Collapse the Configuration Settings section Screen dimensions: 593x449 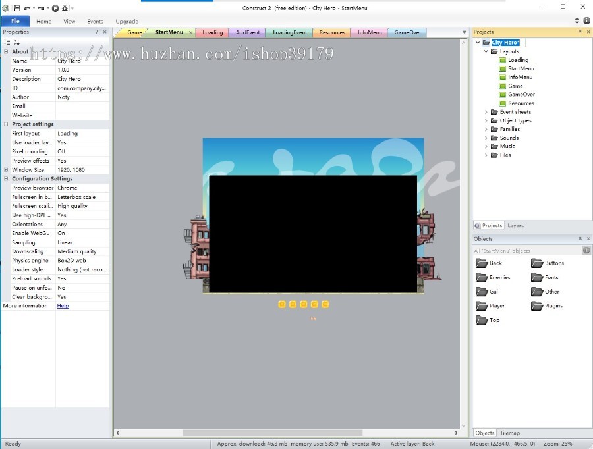point(6,179)
